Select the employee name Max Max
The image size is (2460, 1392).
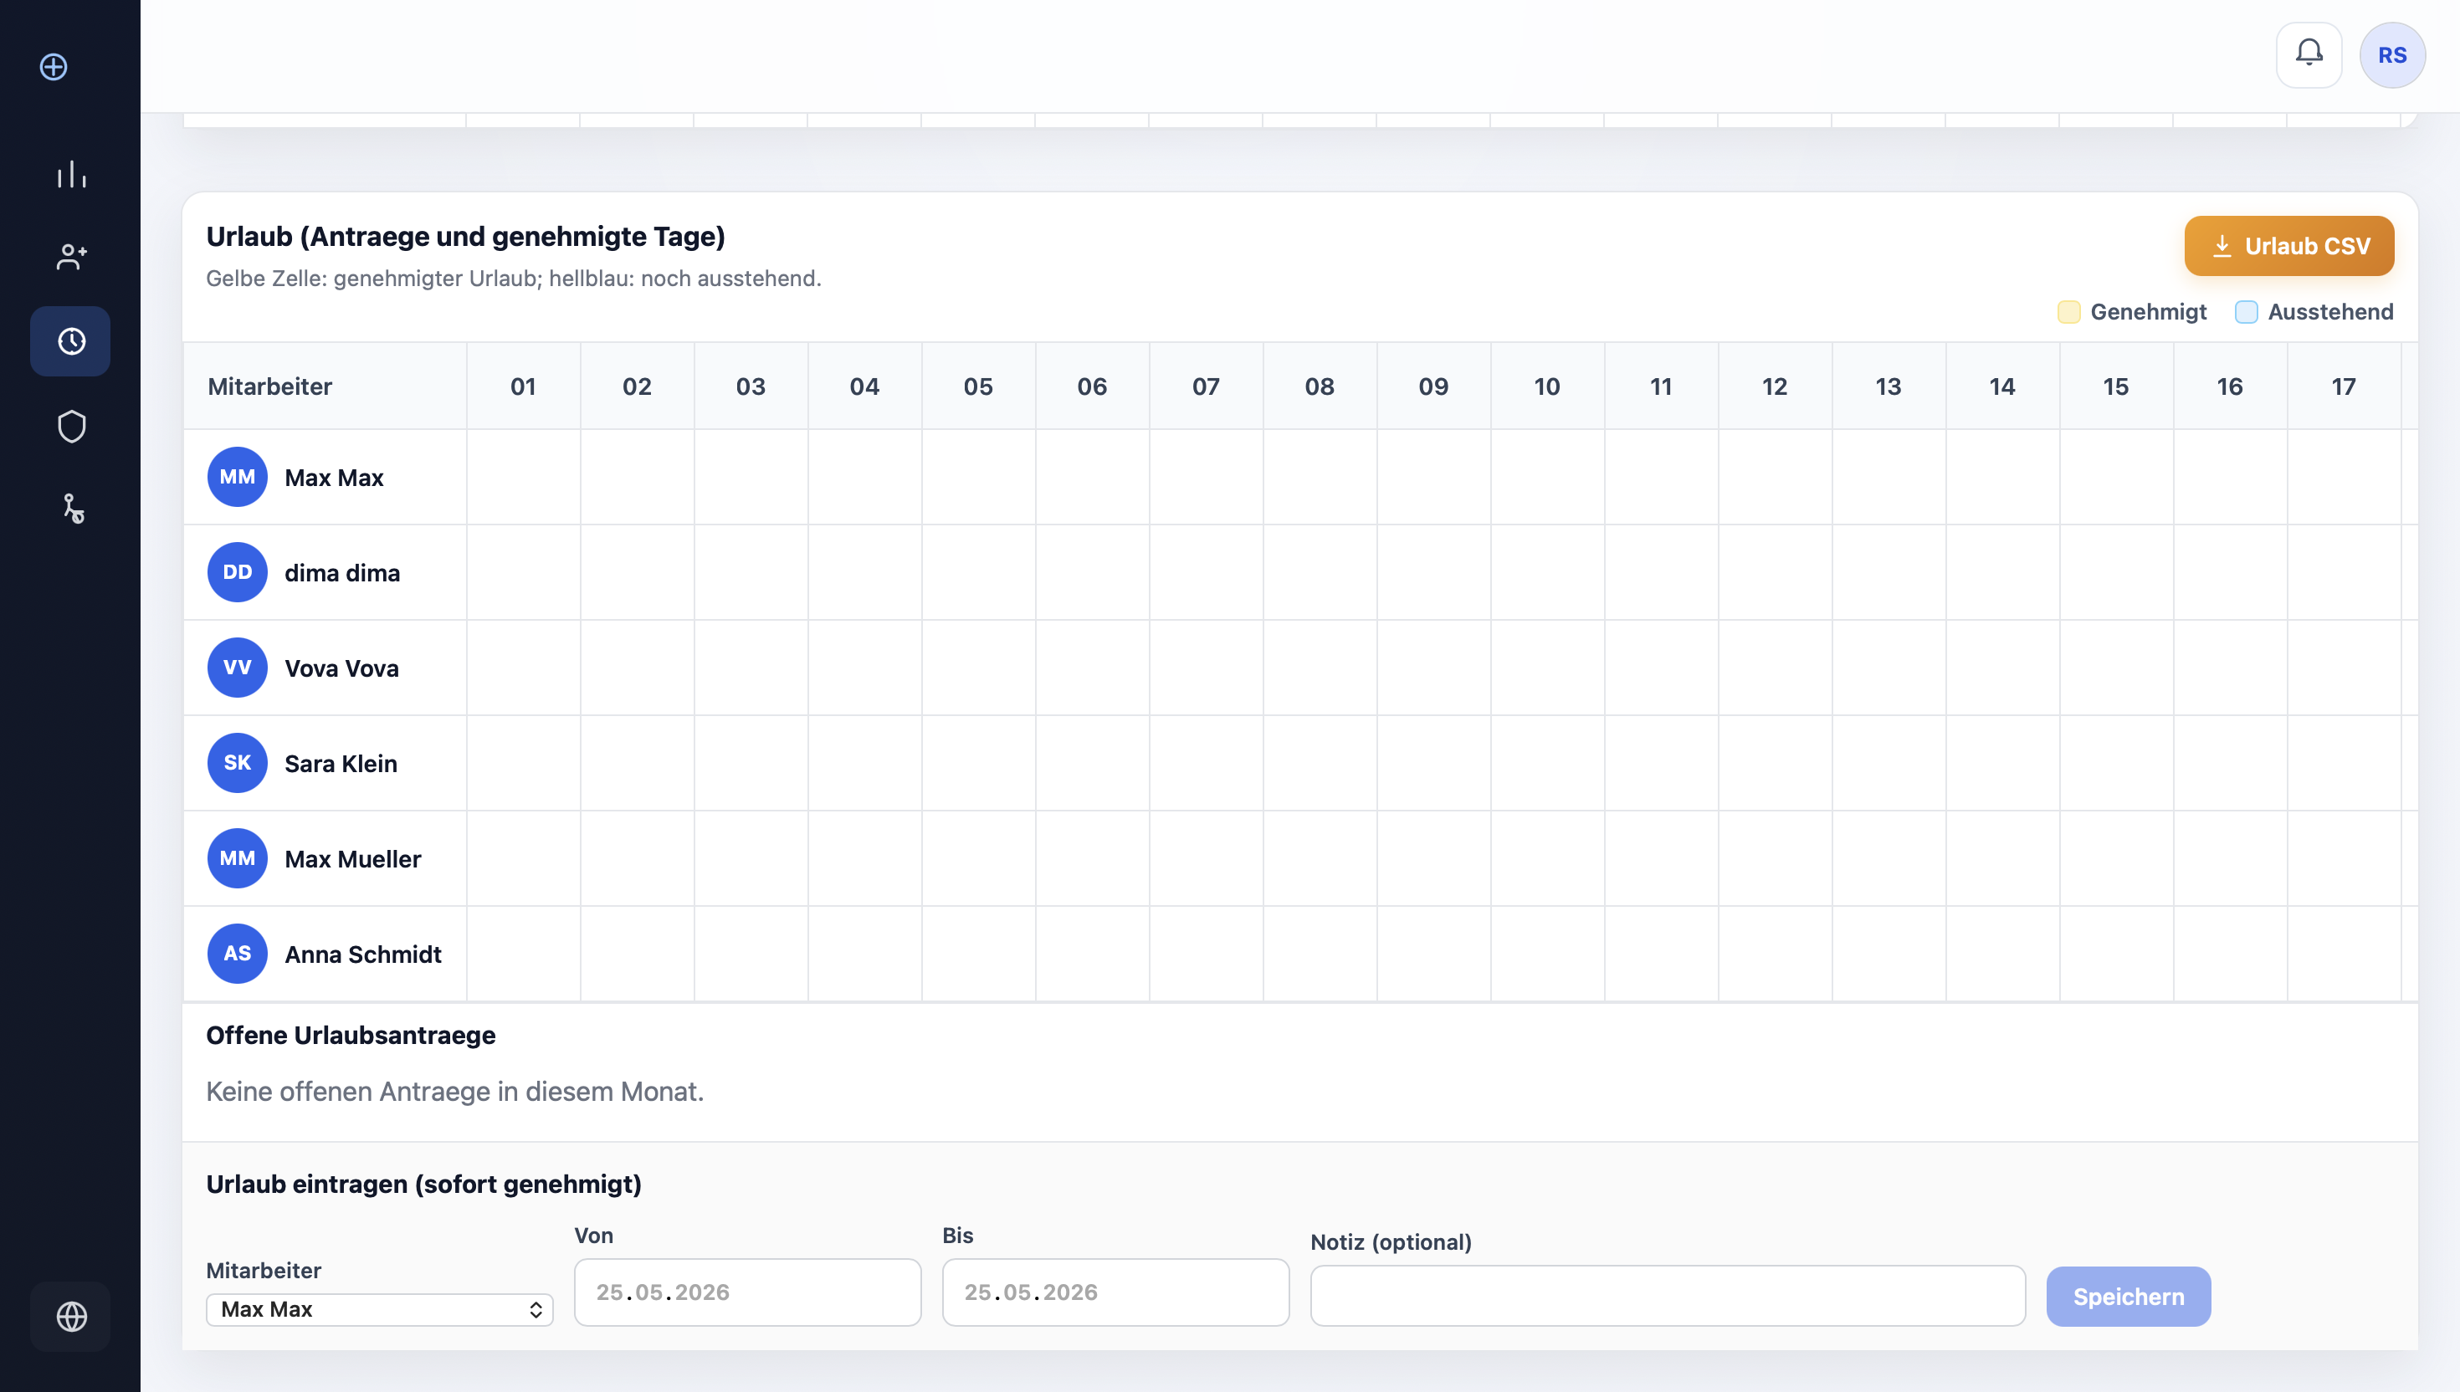pyautogui.click(x=334, y=477)
